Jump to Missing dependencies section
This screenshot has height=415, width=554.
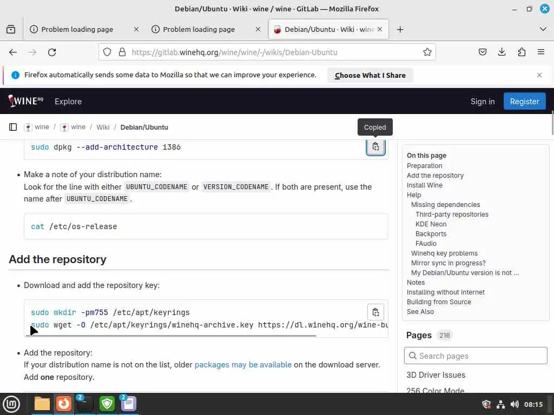(446, 205)
